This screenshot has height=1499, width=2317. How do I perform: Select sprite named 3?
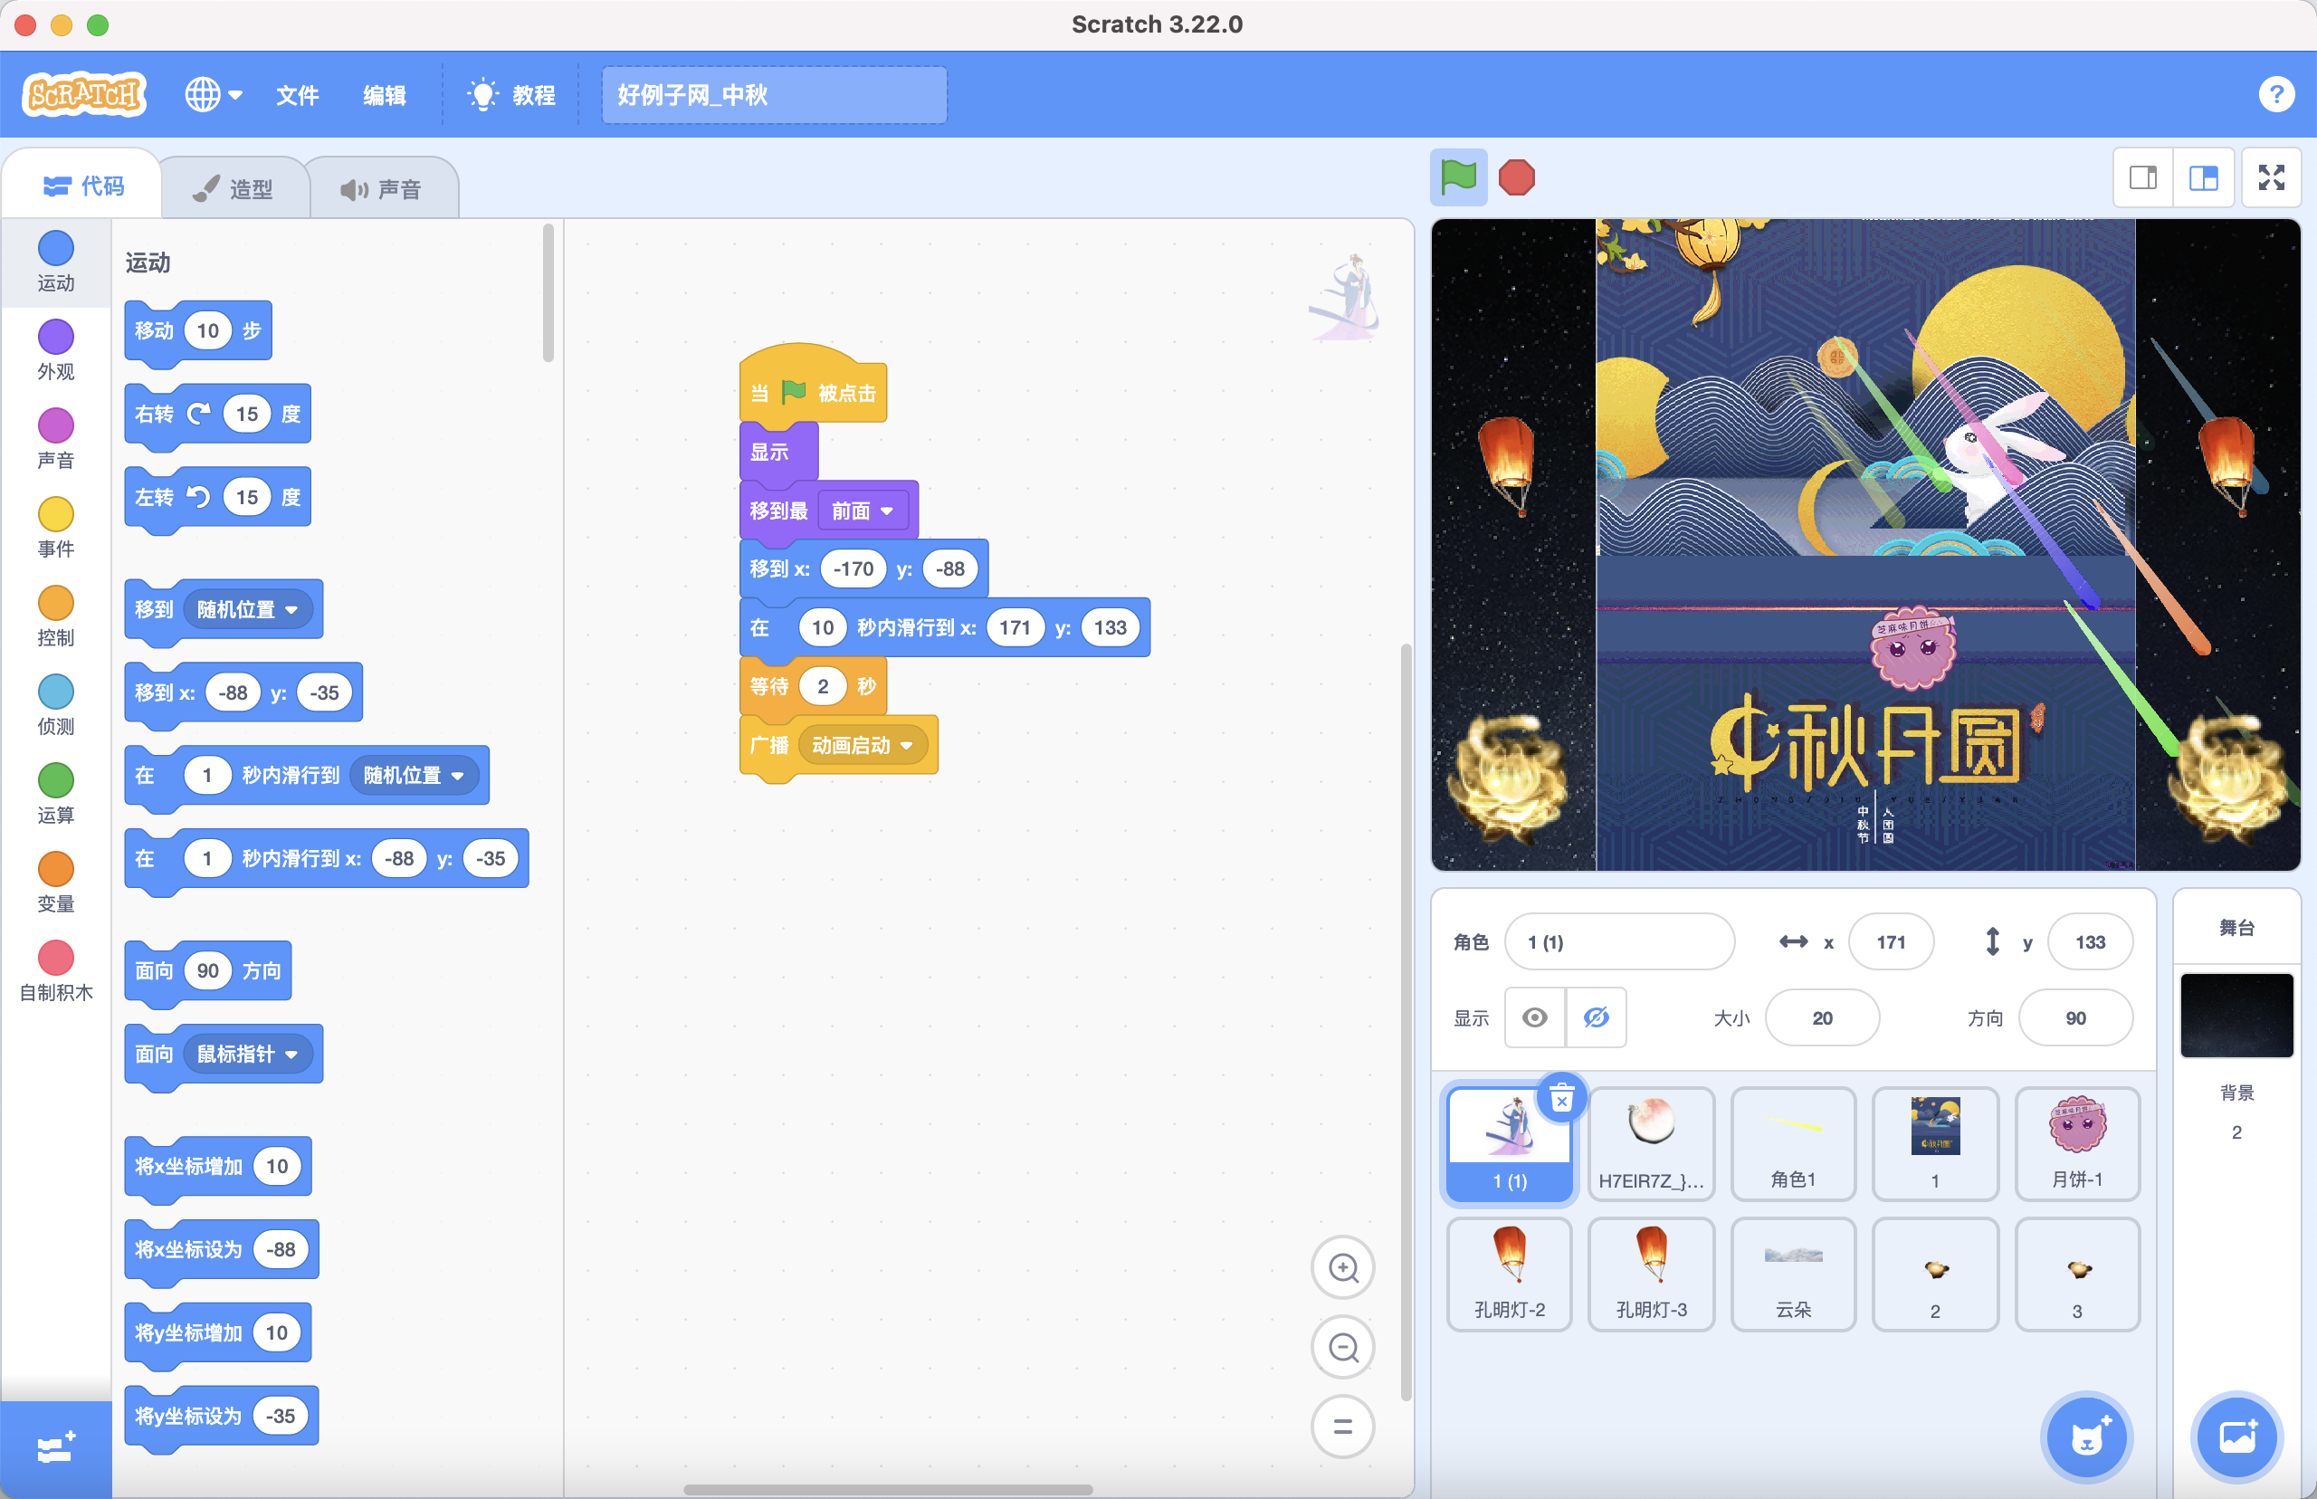(x=2076, y=1274)
